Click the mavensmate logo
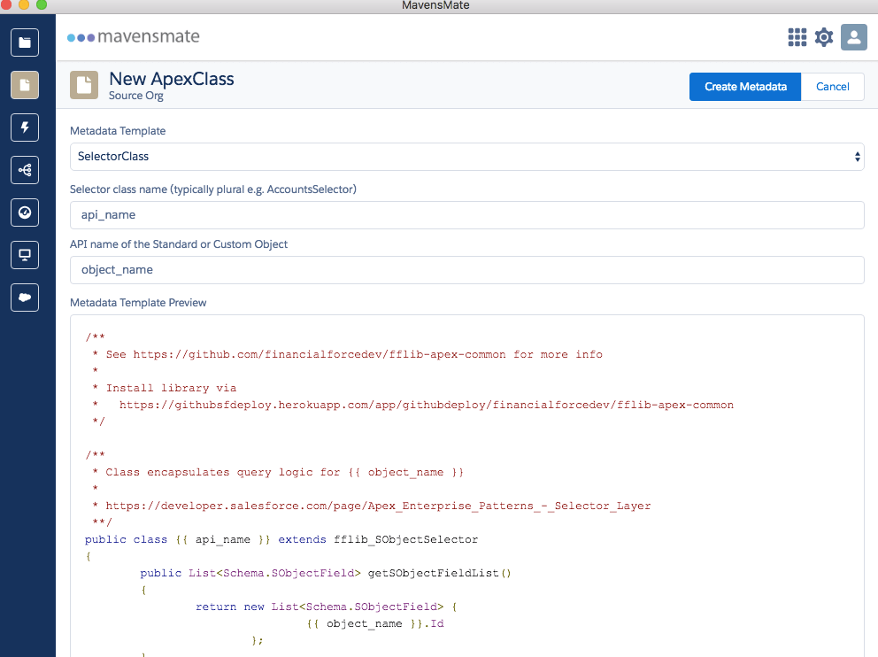This screenshot has width=878, height=657. point(134,37)
